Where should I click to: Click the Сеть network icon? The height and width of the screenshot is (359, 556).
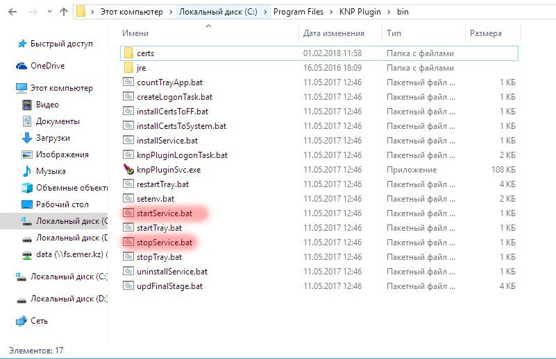point(22,320)
